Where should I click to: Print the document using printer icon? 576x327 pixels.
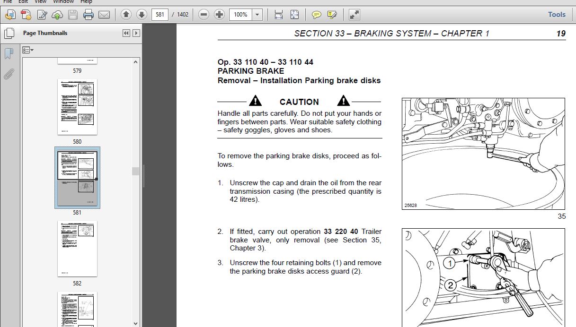coord(89,15)
